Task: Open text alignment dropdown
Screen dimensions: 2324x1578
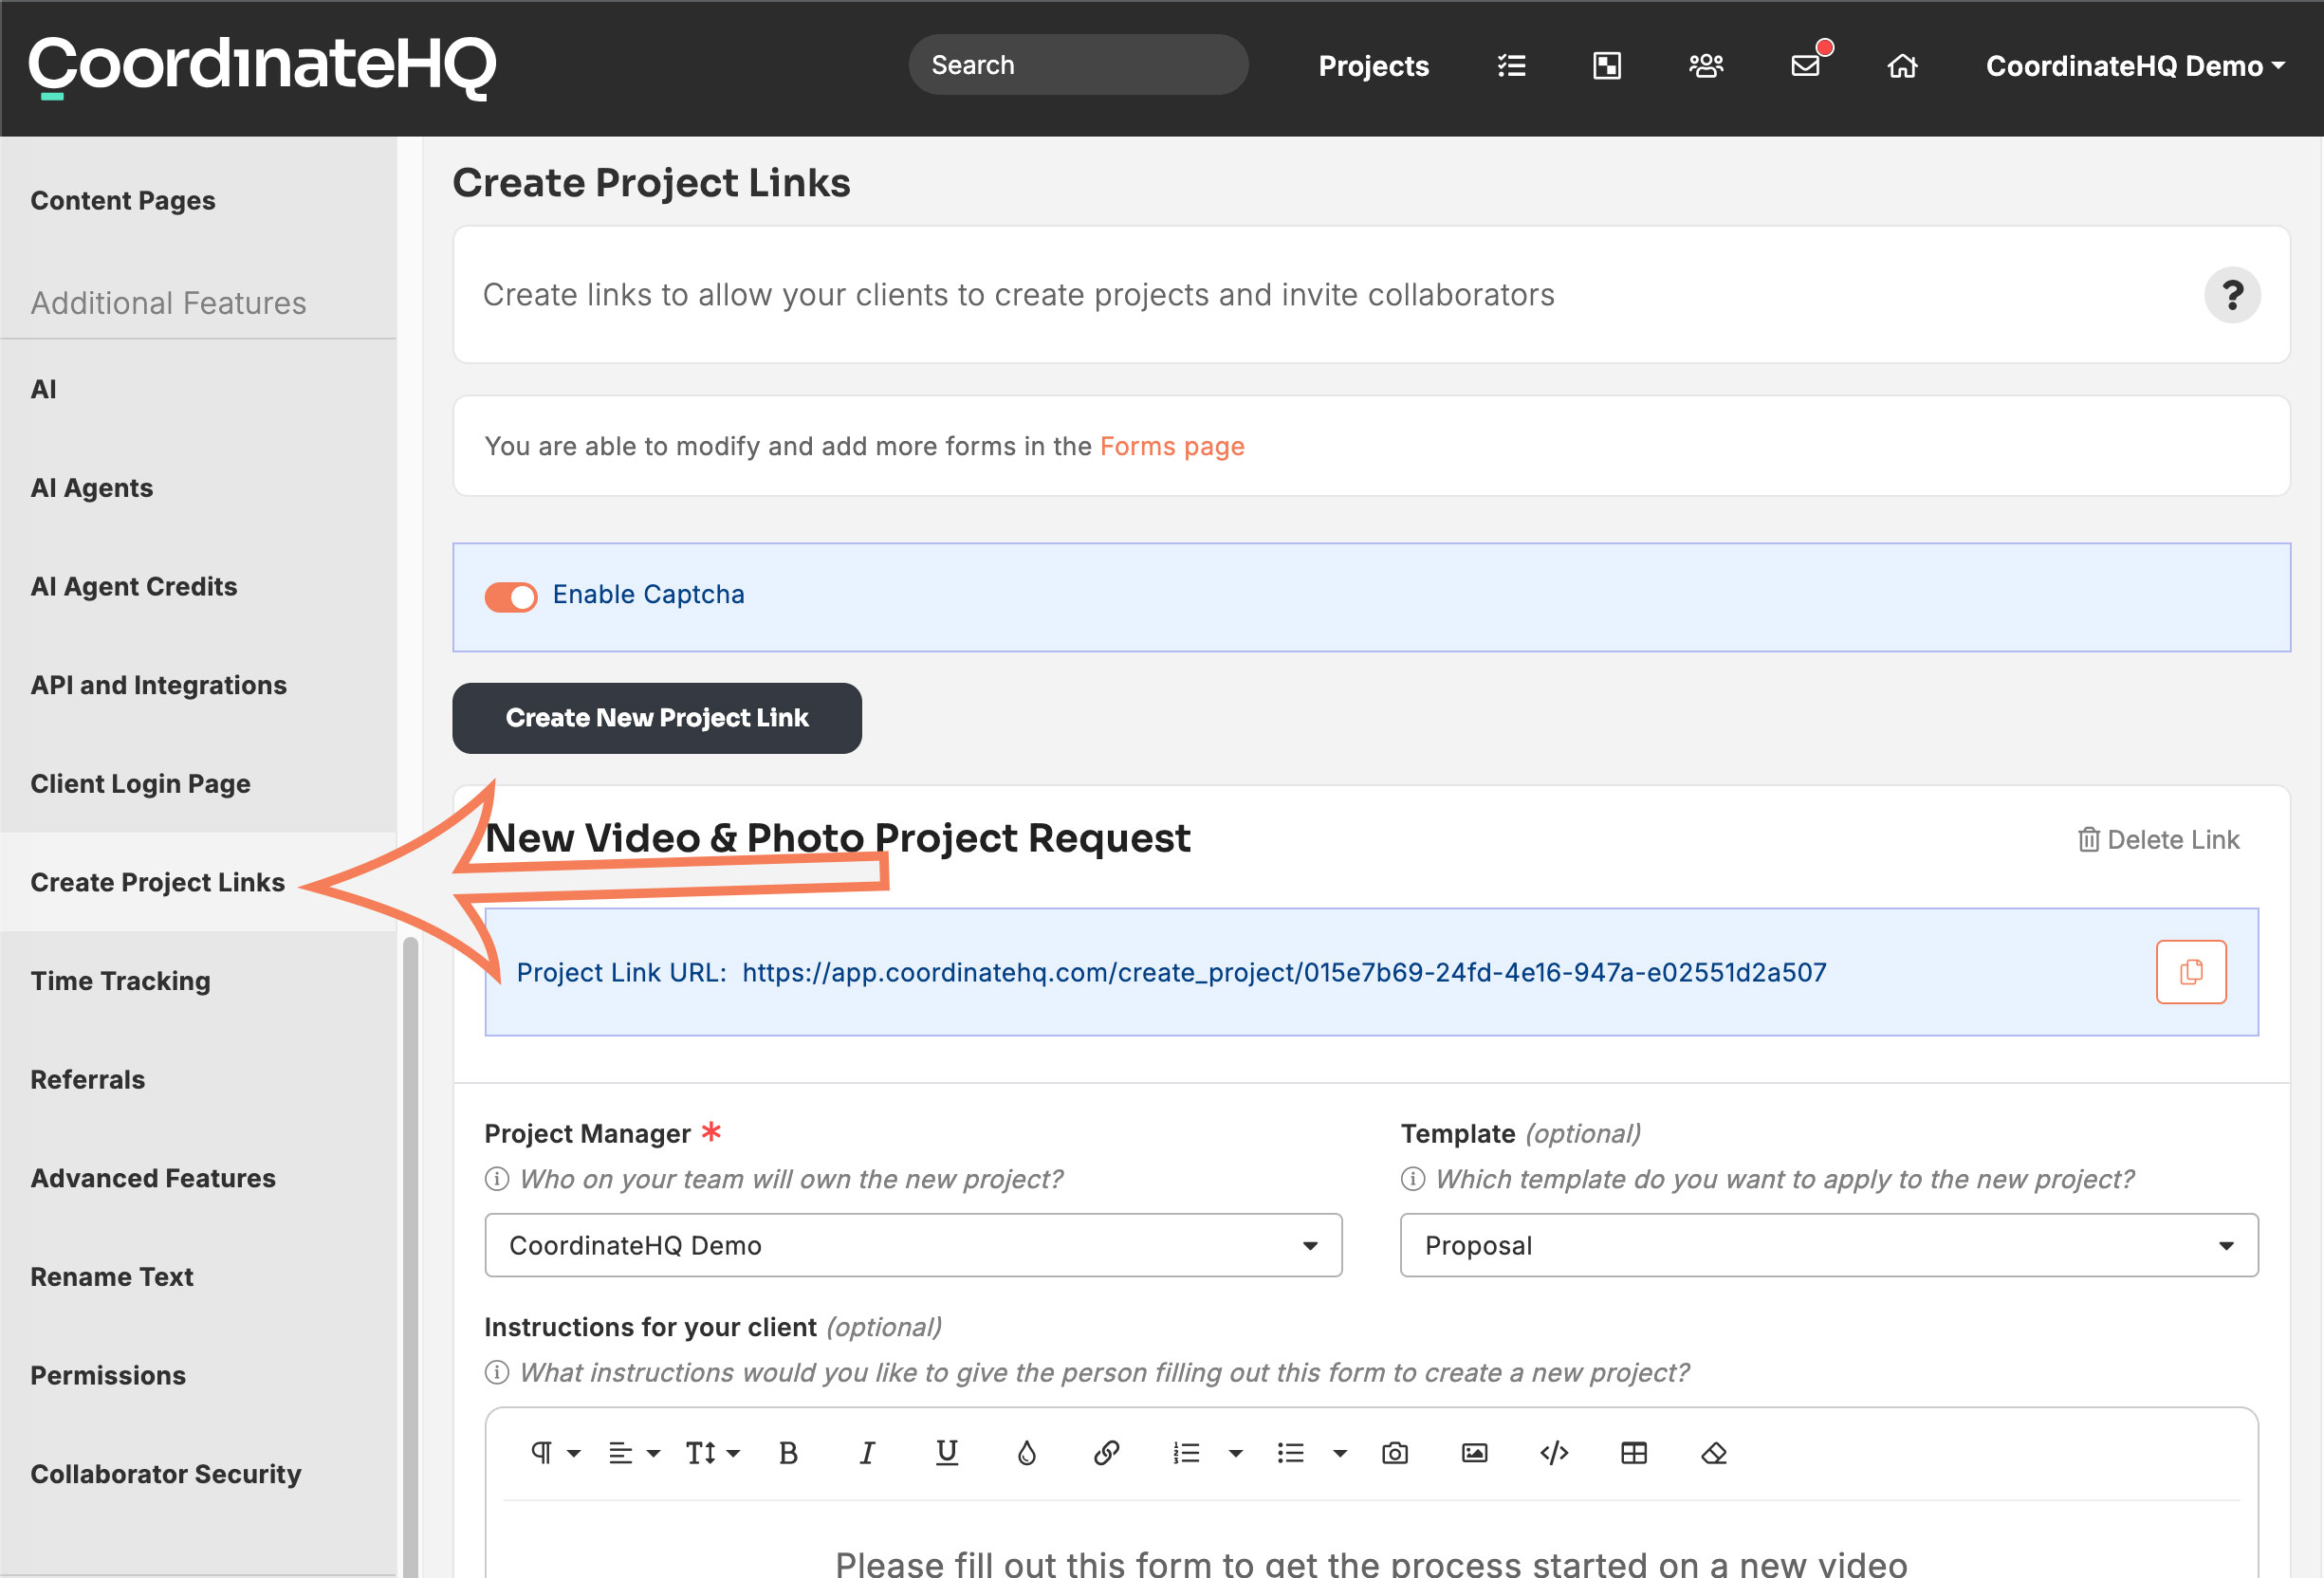Action: click(634, 1453)
